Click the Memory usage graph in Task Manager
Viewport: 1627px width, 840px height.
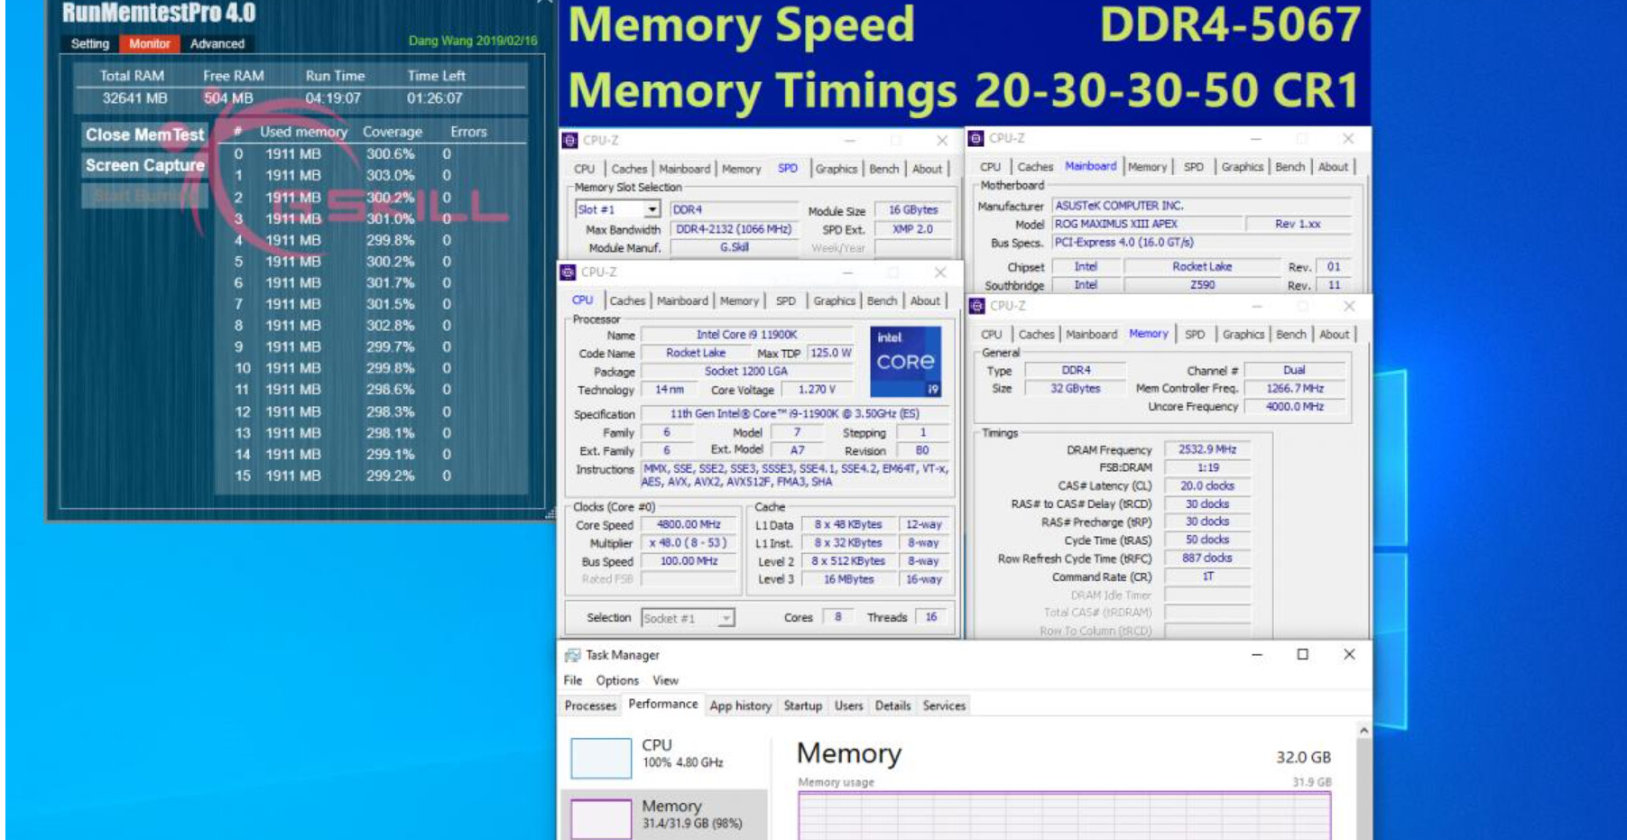click(x=1064, y=816)
